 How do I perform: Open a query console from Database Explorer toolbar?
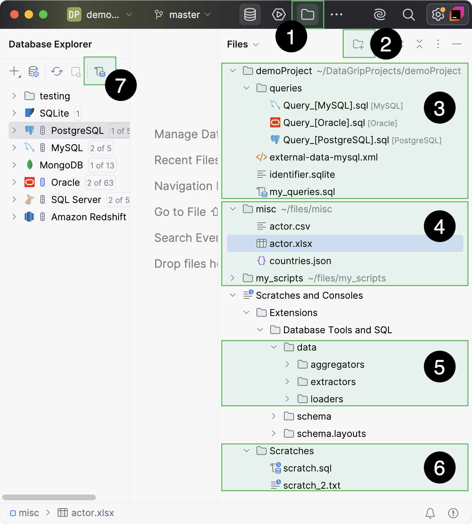[100, 71]
